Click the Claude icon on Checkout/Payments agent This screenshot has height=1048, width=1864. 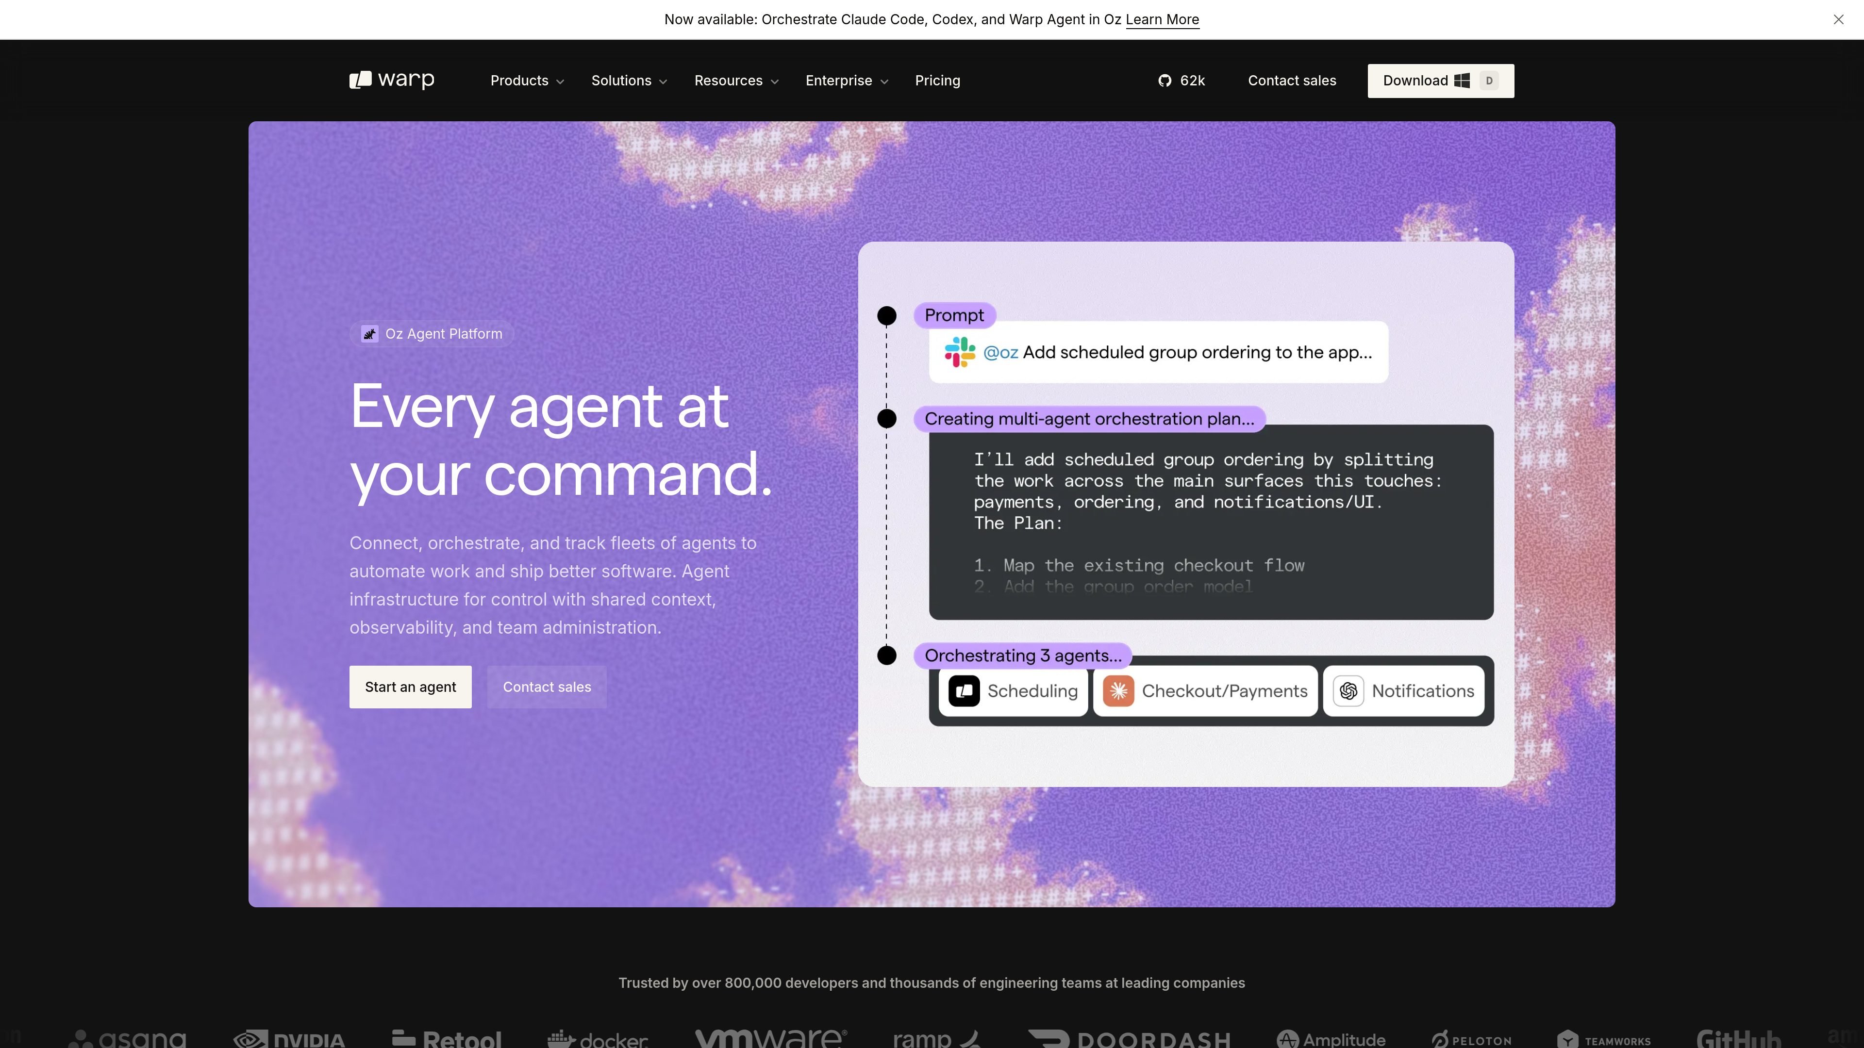tap(1119, 691)
